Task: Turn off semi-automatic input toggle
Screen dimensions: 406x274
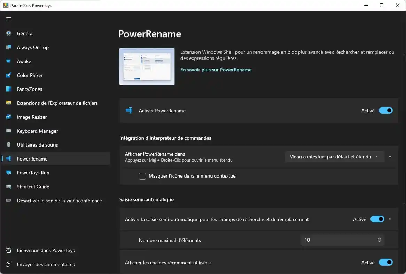Action: click(377, 219)
